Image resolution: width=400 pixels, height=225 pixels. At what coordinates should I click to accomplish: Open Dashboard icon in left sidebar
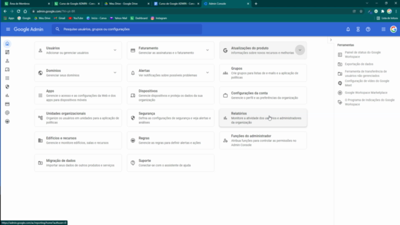coord(7,52)
